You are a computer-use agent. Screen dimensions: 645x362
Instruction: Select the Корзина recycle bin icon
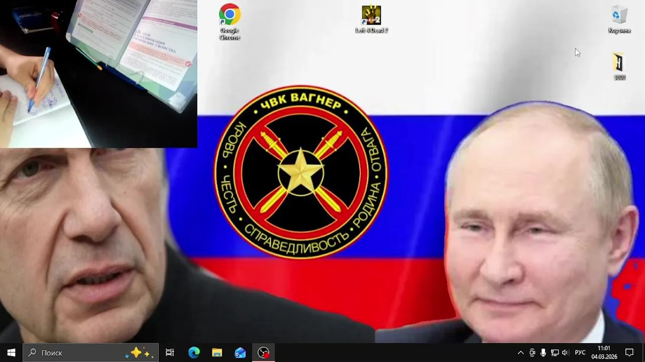coord(619,19)
